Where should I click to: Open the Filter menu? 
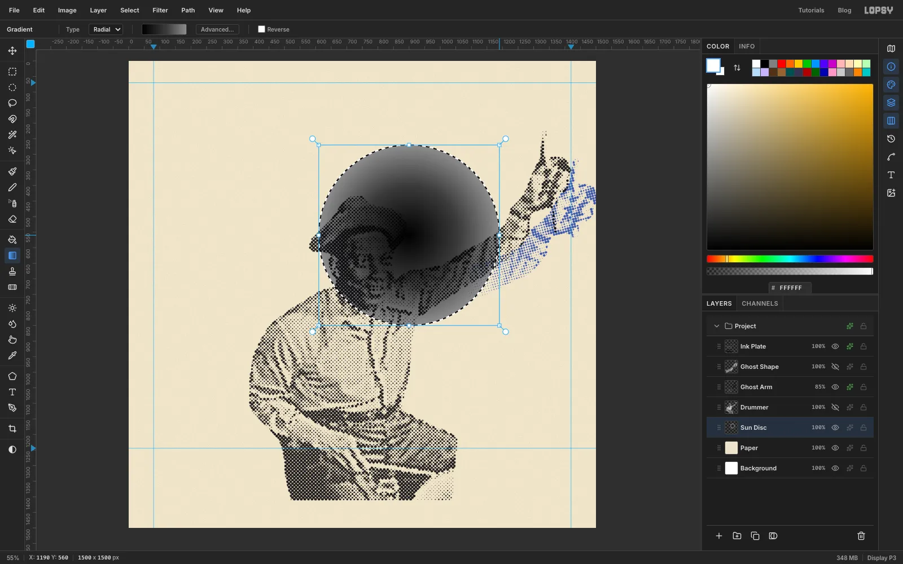pyautogui.click(x=160, y=10)
